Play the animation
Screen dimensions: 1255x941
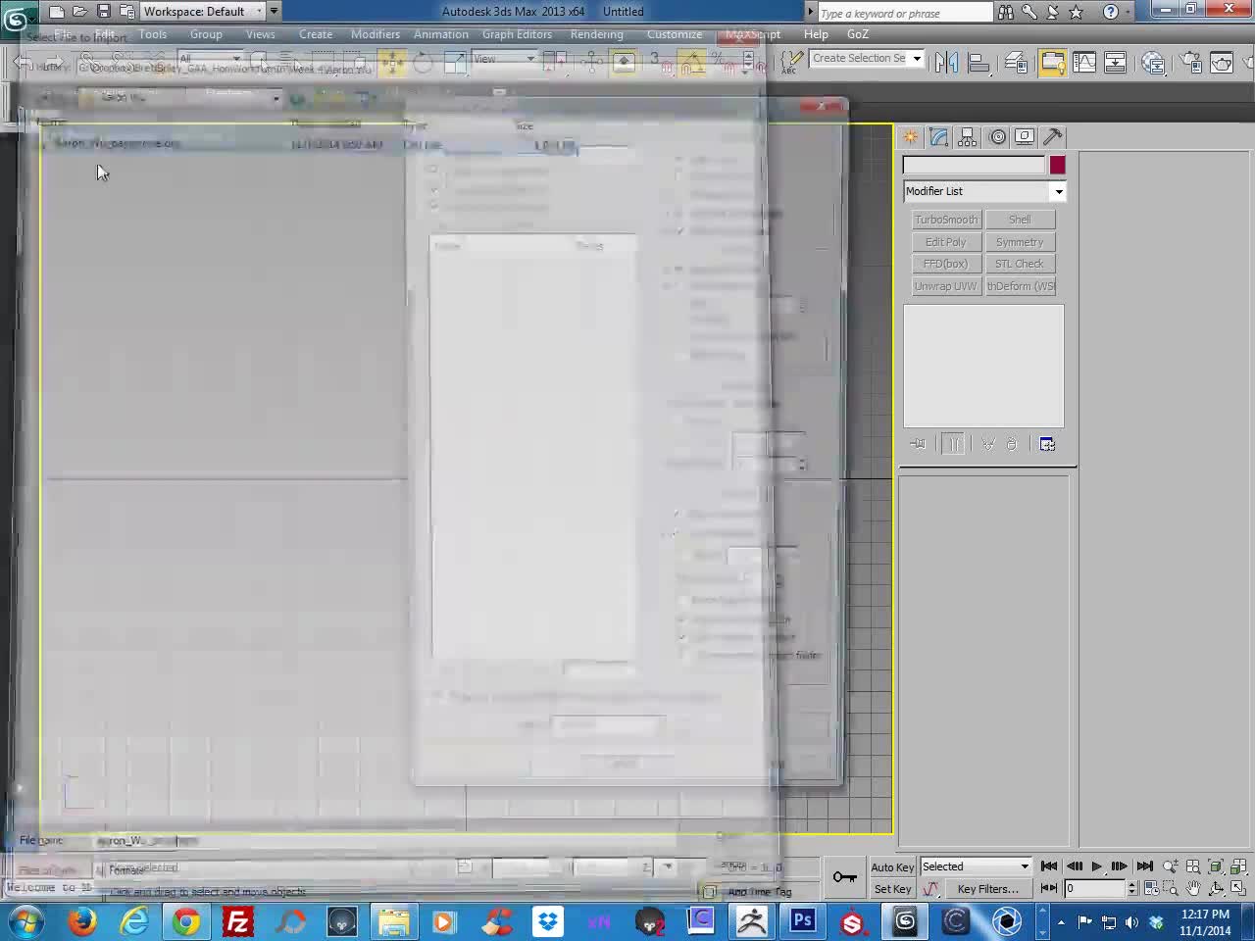pos(1097,867)
